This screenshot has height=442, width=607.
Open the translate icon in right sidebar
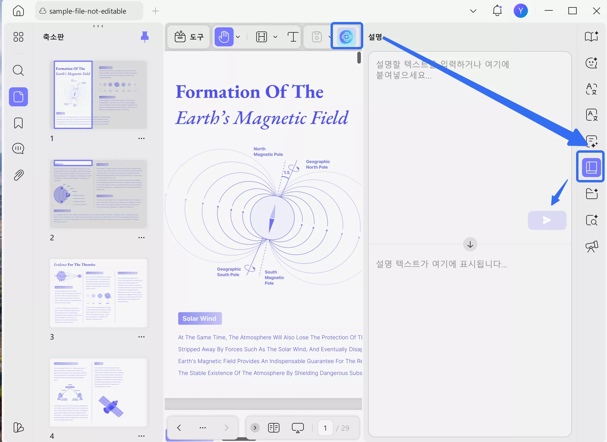tap(592, 89)
